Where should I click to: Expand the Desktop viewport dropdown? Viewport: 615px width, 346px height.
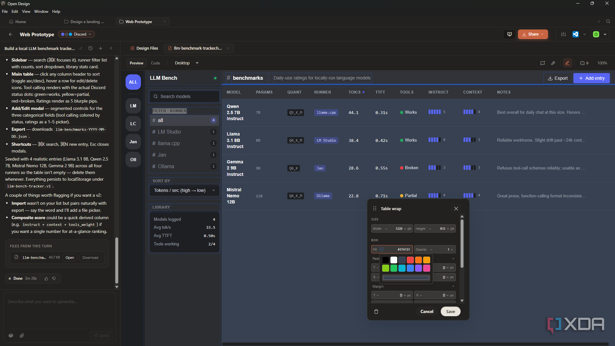click(187, 63)
